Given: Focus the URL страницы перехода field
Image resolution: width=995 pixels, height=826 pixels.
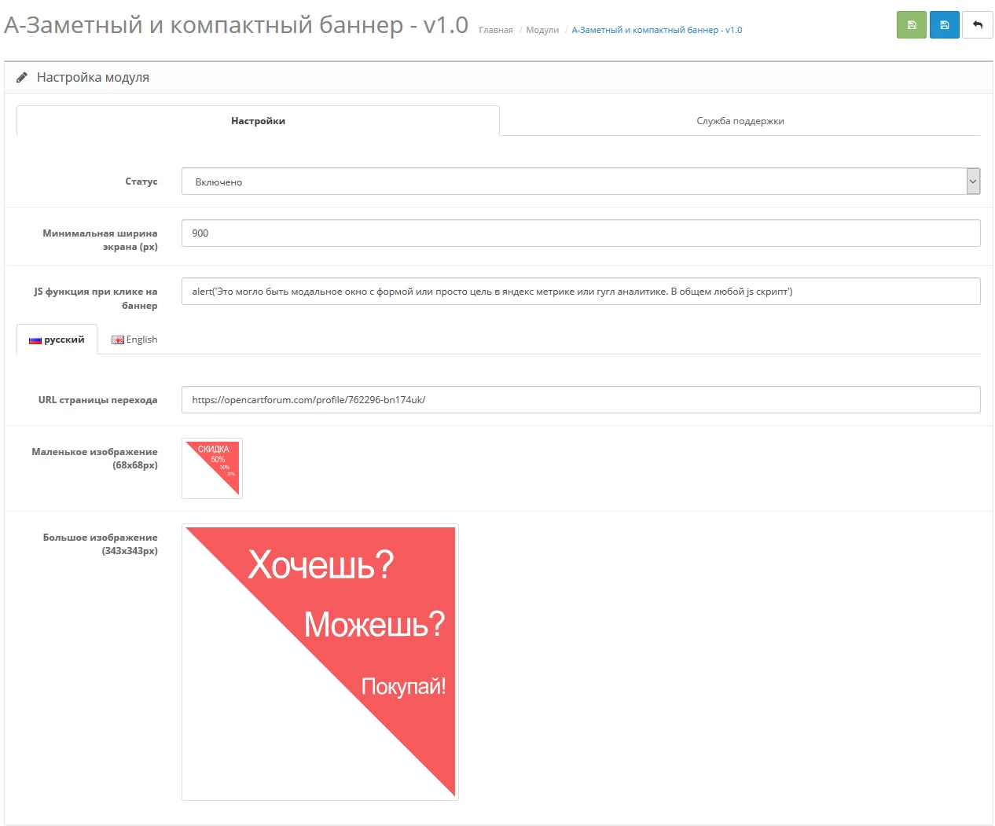Looking at the screenshot, I should 581,399.
